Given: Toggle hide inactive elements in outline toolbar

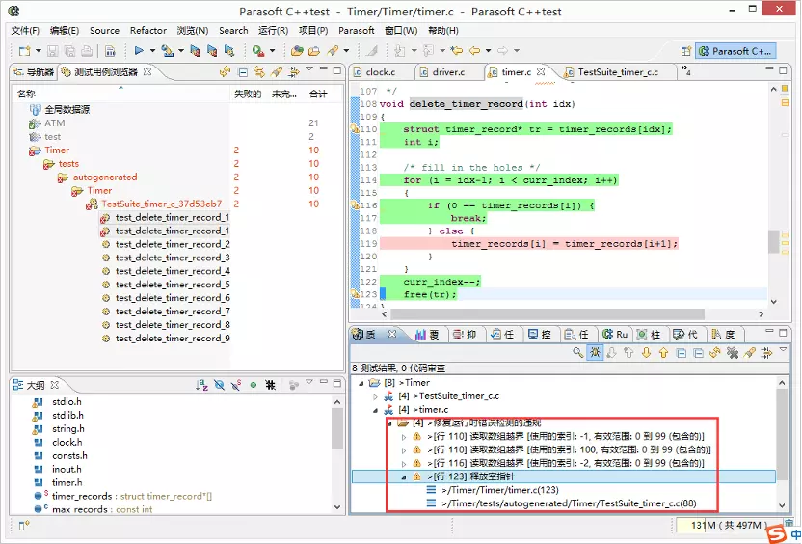Looking at the screenshot, I should [270, 385].
